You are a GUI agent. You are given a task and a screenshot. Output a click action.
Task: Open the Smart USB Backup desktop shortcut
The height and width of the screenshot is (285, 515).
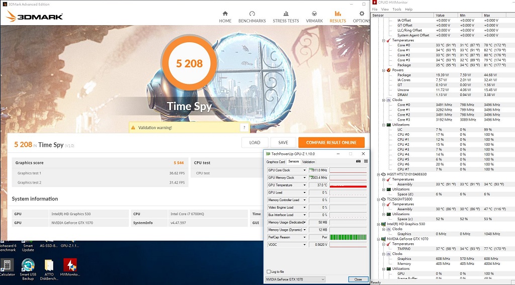pyautogui.click(x=28, y=269)
